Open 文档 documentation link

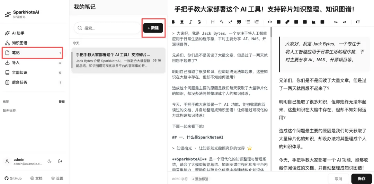36,178
